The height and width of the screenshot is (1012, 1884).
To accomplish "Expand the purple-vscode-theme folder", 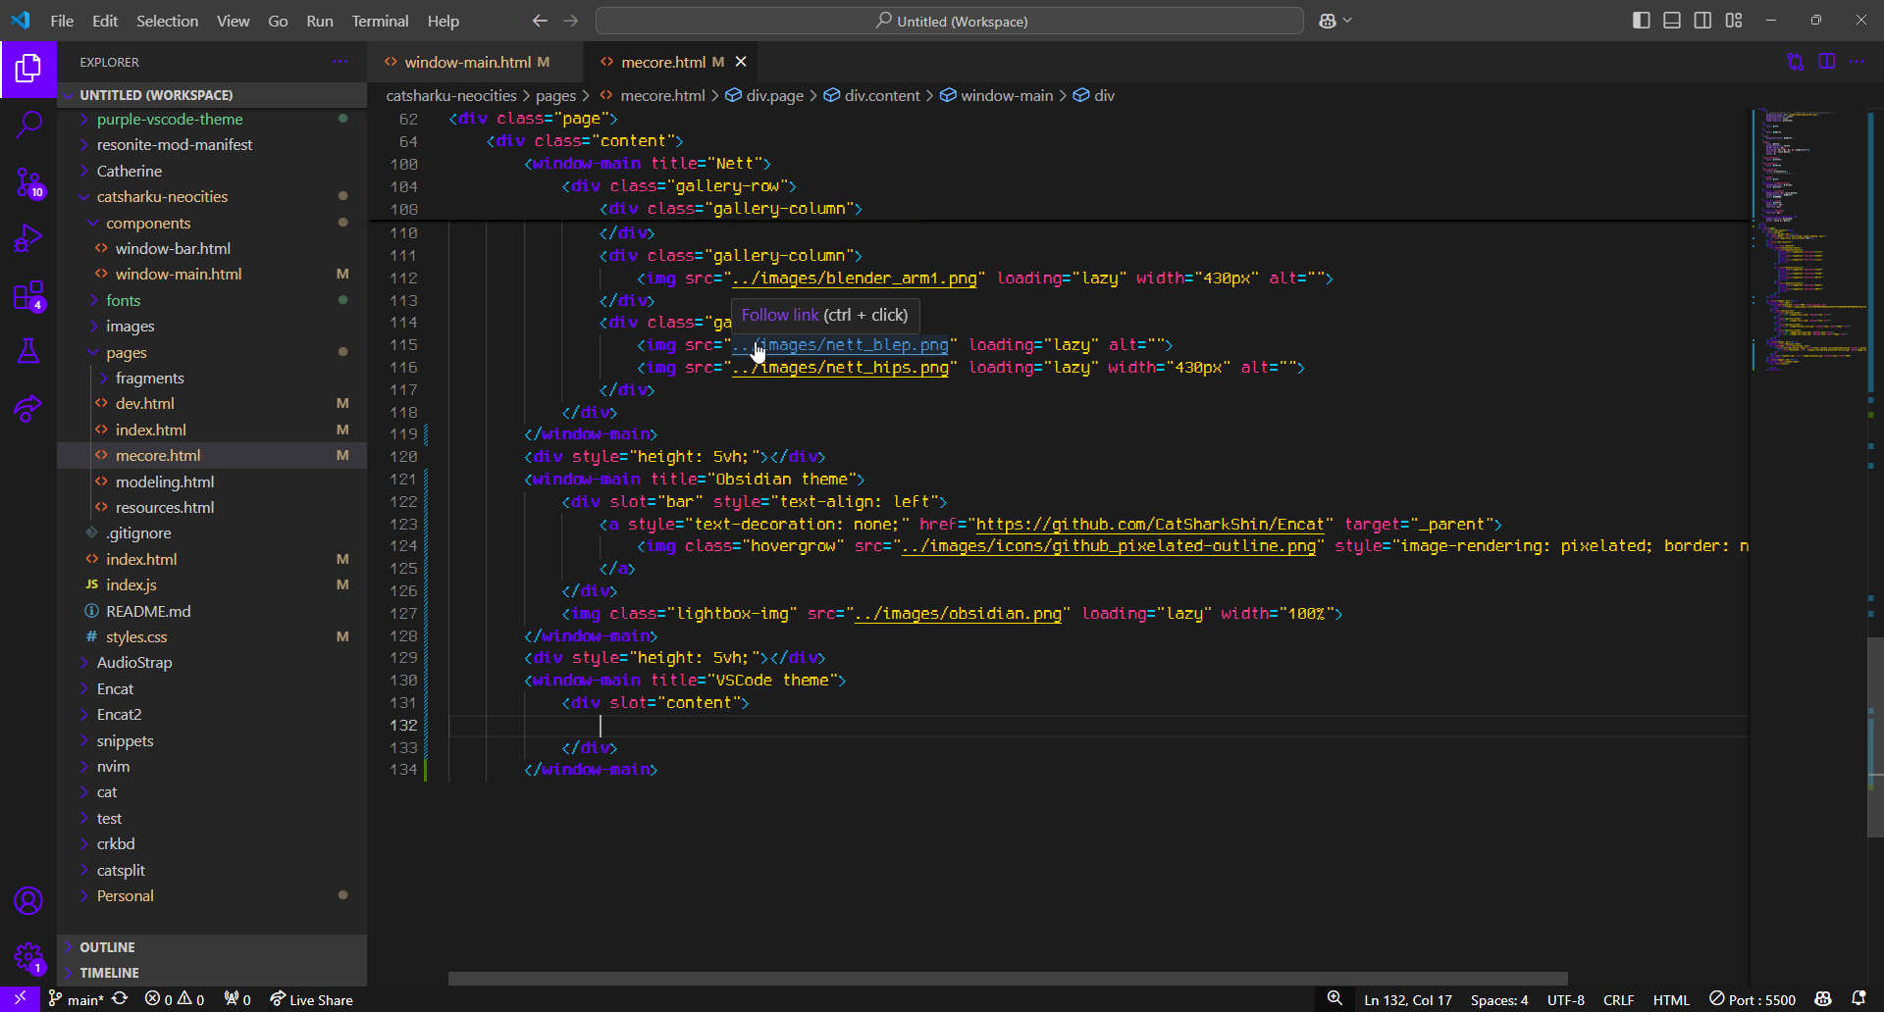I will coord(169,119).
